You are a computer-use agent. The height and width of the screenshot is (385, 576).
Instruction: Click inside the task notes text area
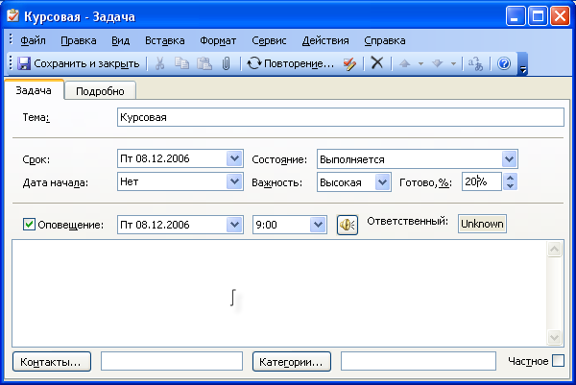pos(279,293)
